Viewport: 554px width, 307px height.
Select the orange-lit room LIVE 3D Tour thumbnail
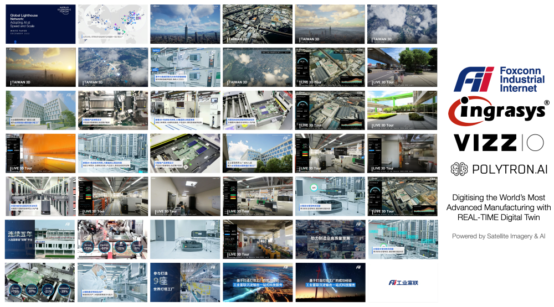pos(40,153)
